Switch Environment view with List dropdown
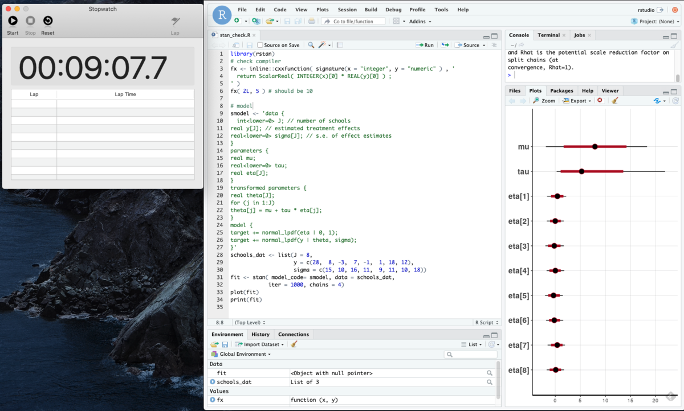Image resolution: width=684 pixels, height=411 pixels. point(471,344)
